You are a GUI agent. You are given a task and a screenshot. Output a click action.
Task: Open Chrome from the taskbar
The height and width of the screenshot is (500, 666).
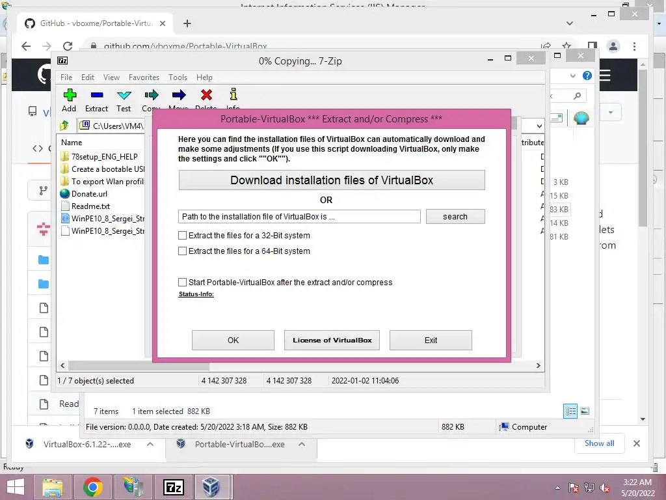[93, 487]
